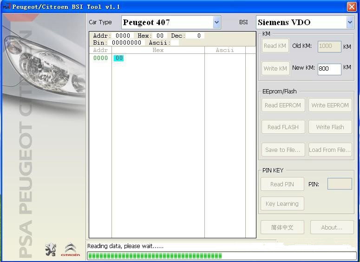The image size is (360, 262).
Task: Focus the PIN field
Action: pos(340,183)
